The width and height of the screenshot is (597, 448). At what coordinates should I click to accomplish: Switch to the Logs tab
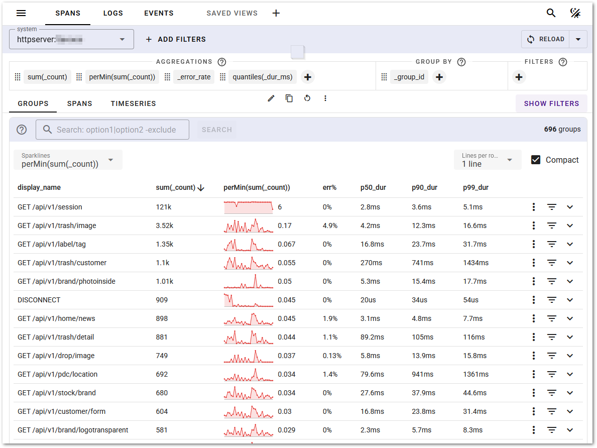[113, 13]
